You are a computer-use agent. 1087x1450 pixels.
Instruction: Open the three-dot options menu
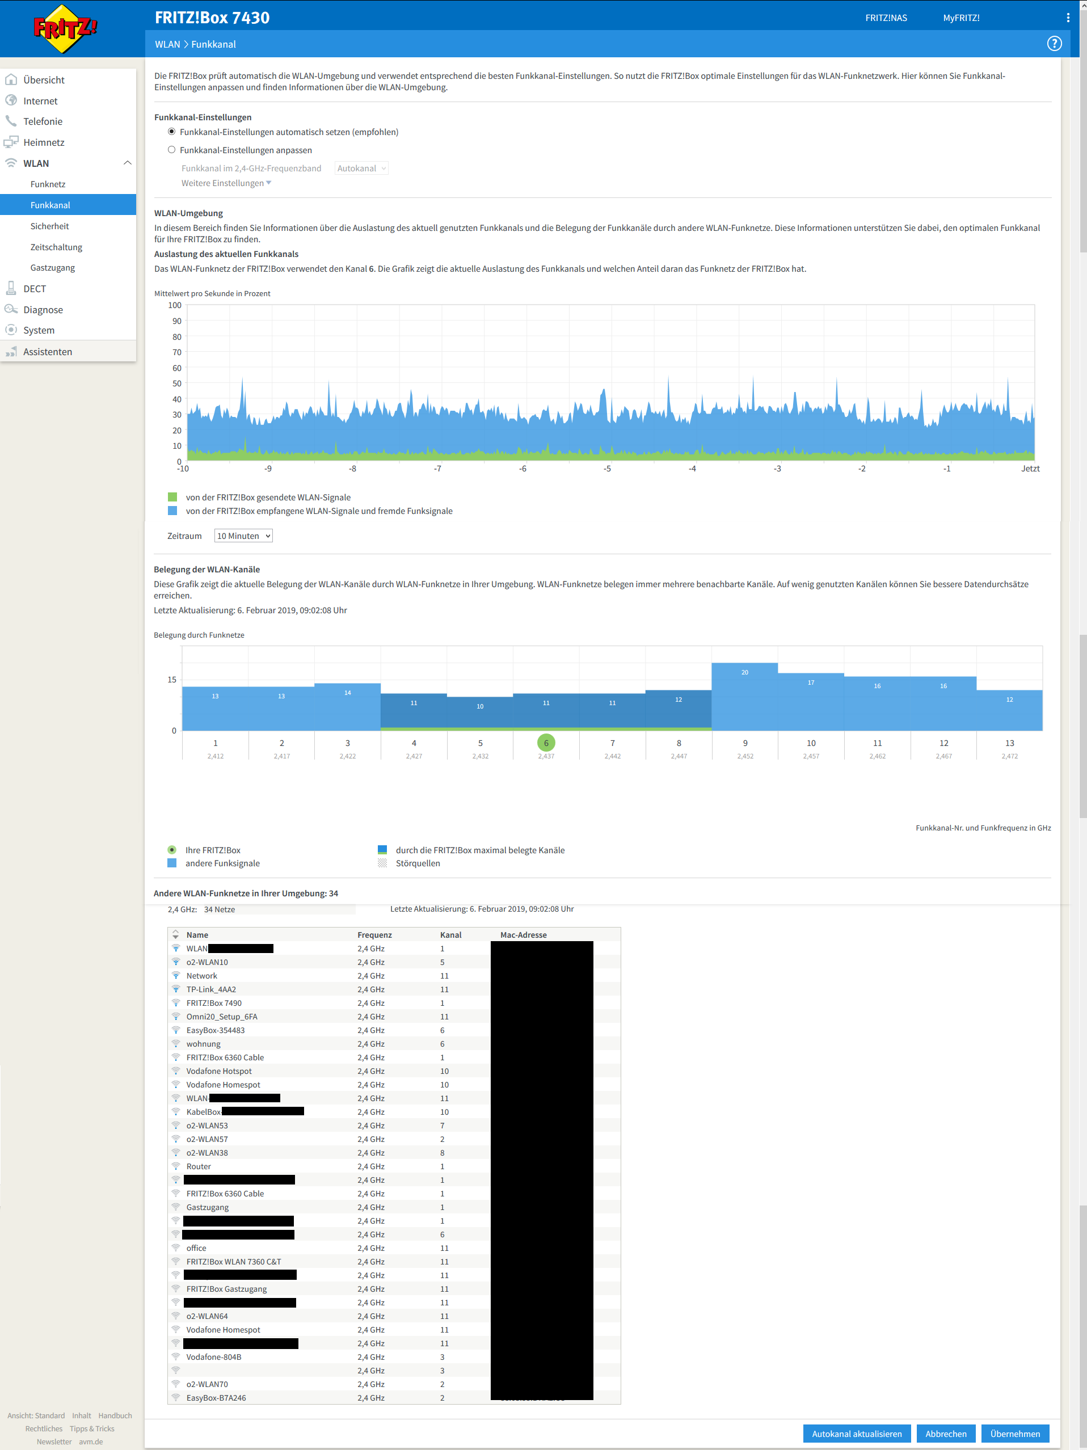coord(1068,18)
